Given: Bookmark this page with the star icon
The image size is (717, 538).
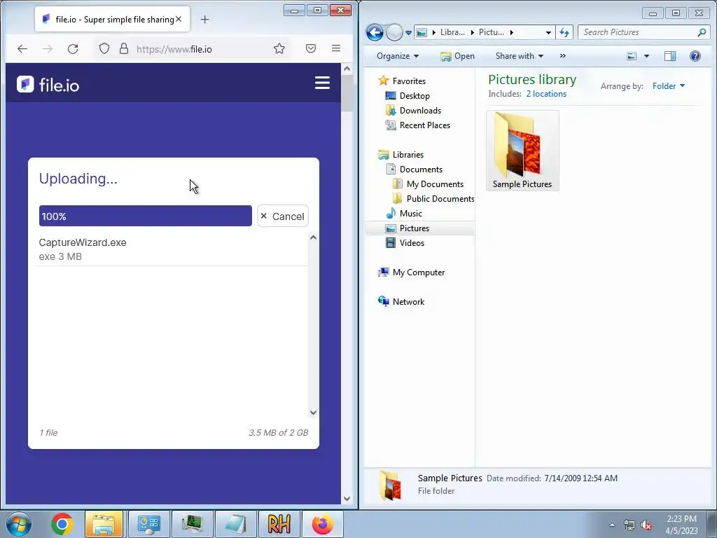Looking at the screenshot, I should click(279, 48).
